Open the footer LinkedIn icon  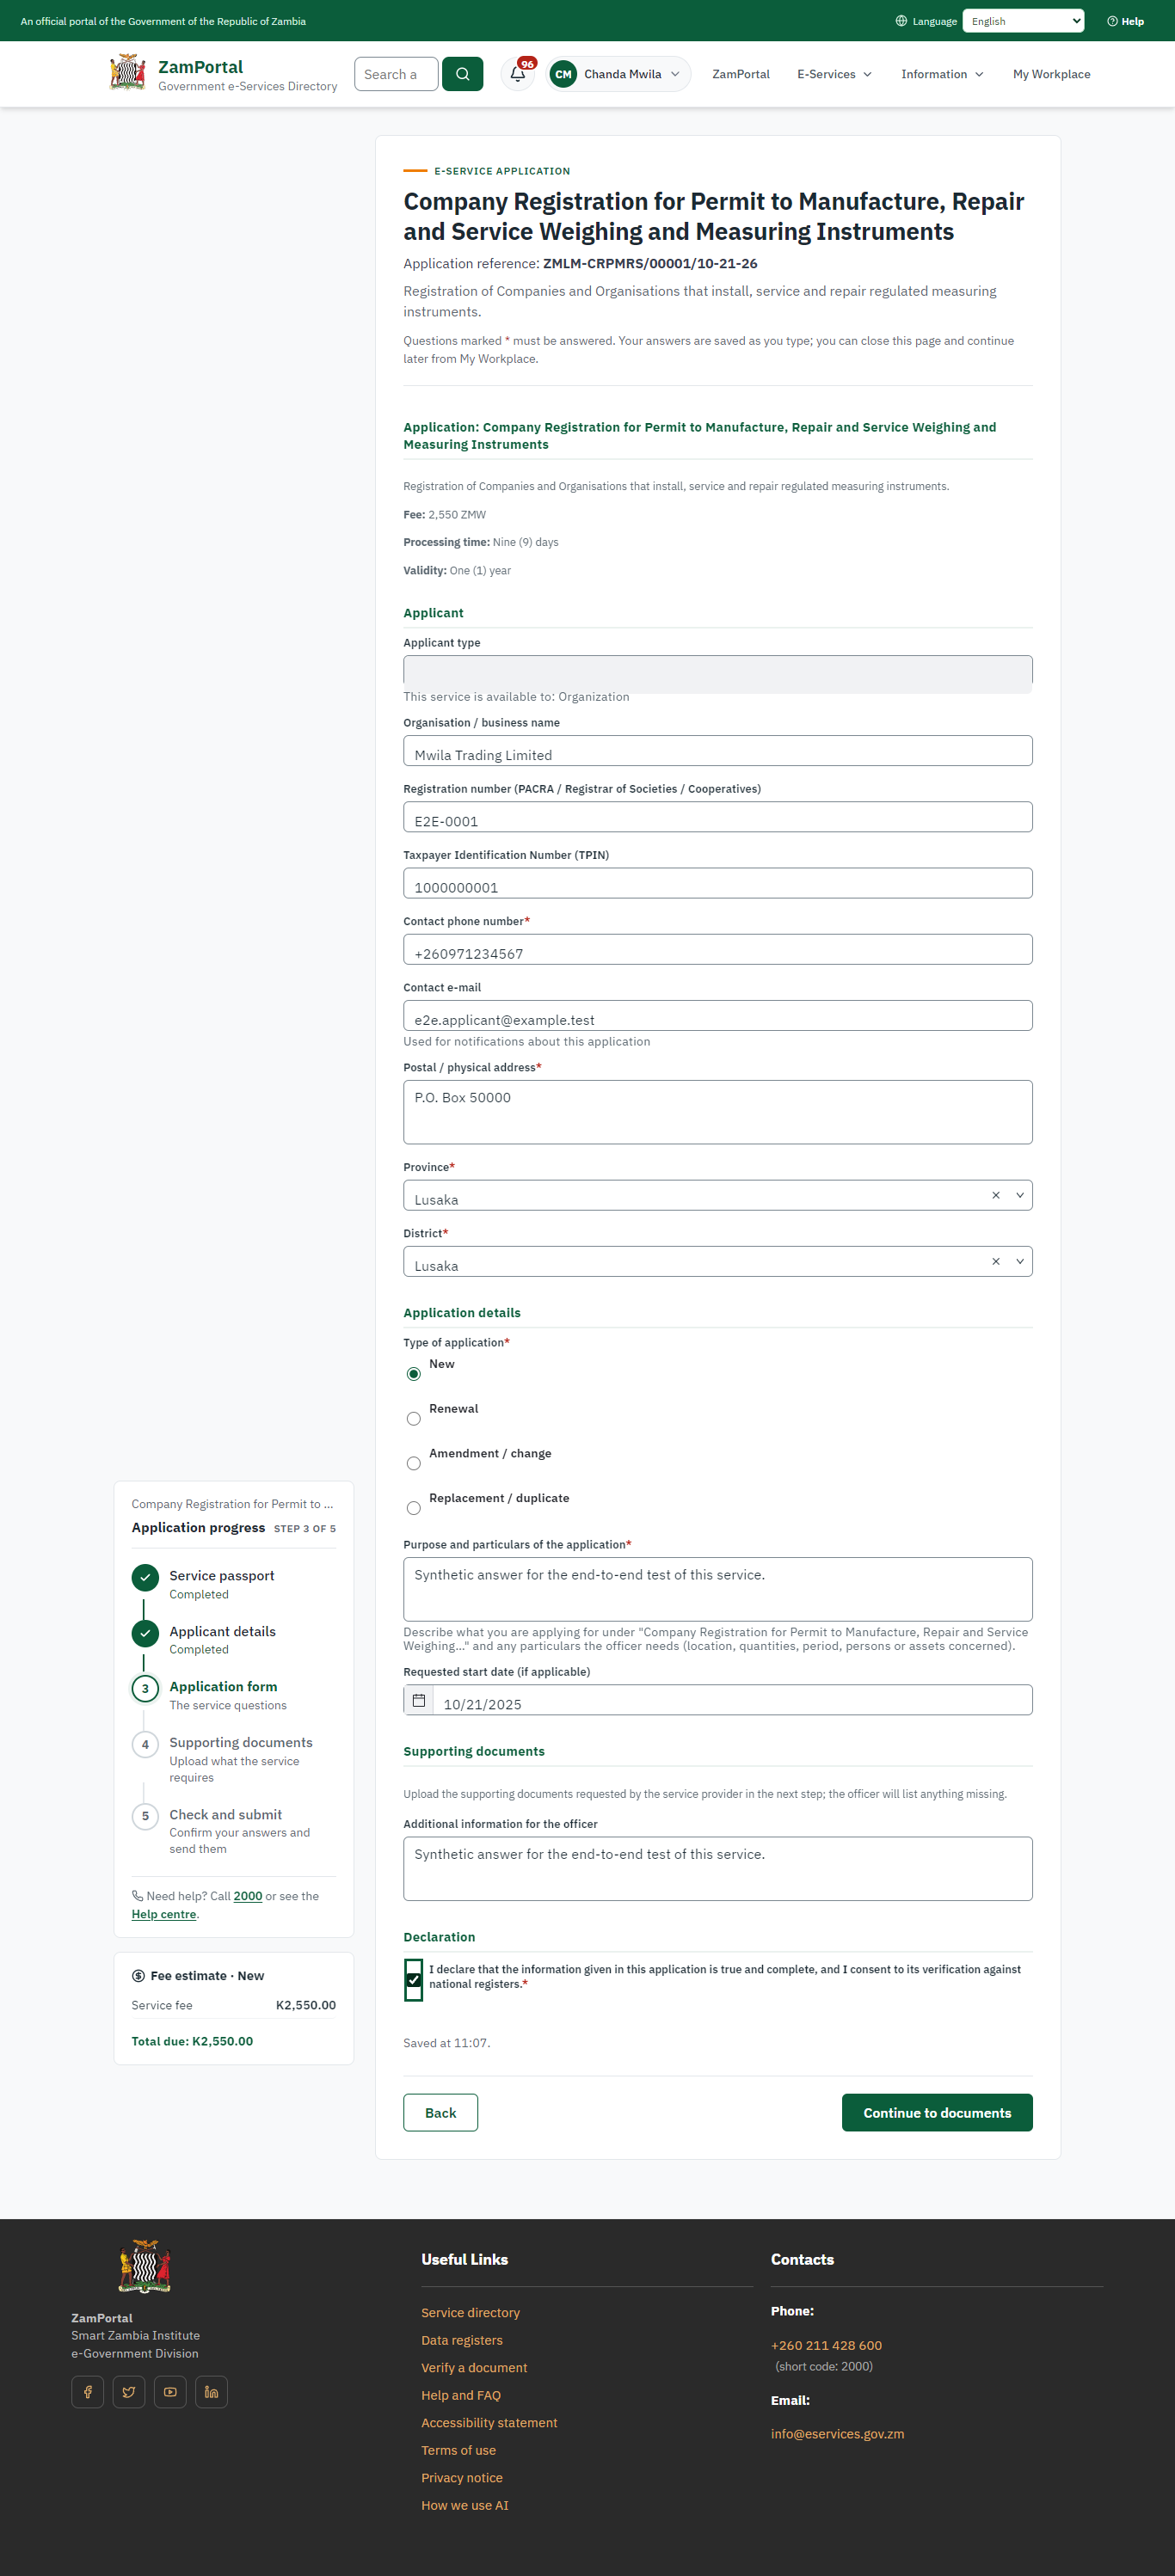coord(211,2392)
